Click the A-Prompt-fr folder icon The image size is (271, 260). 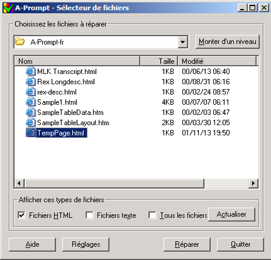click(x=20, y=42)
